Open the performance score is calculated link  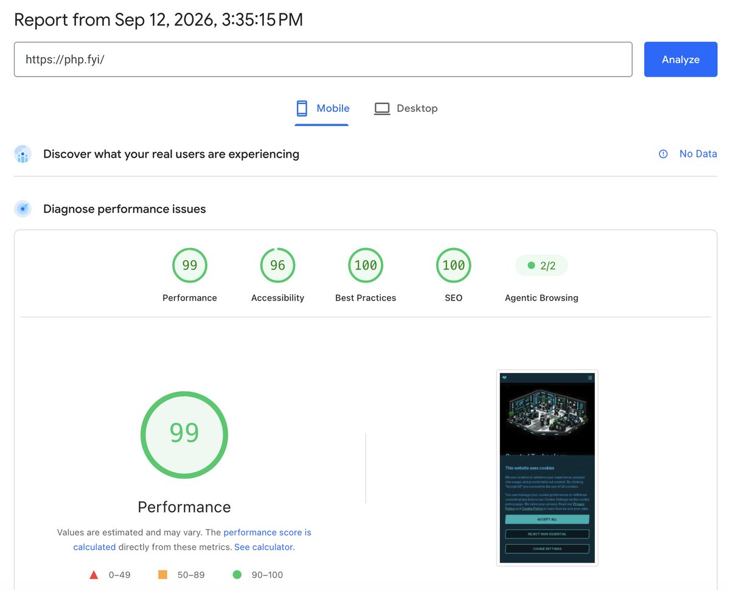pyautogui.click(x=192, y=540)
